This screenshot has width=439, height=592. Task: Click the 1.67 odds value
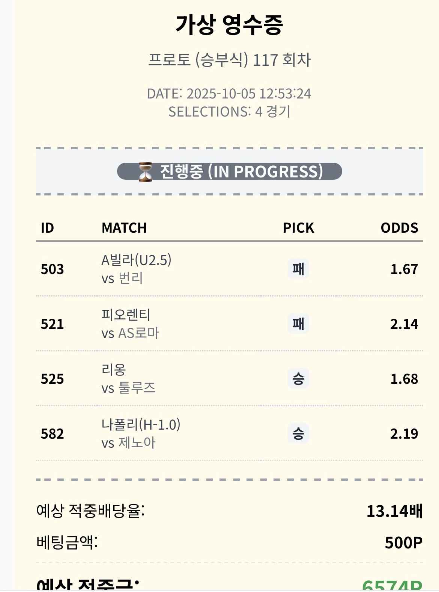404,269
